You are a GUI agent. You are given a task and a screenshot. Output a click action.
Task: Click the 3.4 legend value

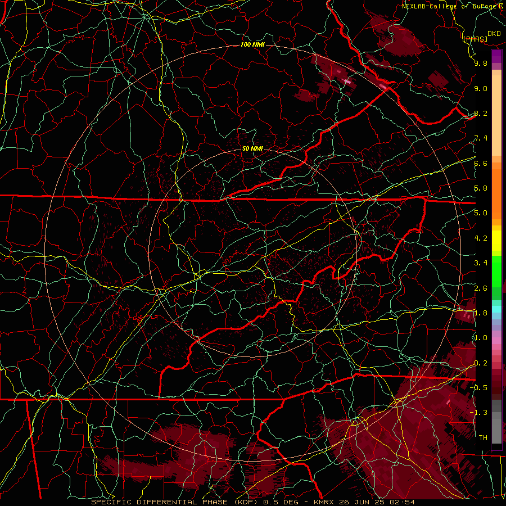pyautogui.click(x=481, y=263)
